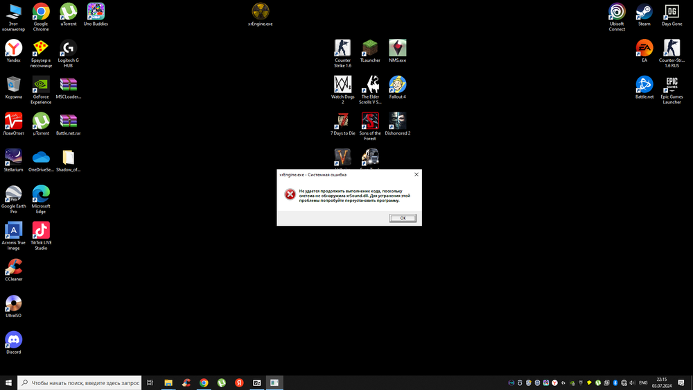The height and width of the screenshot is (390, 693).
Task: Open Task View from the taskbar
Action: [x=150, y=383]
